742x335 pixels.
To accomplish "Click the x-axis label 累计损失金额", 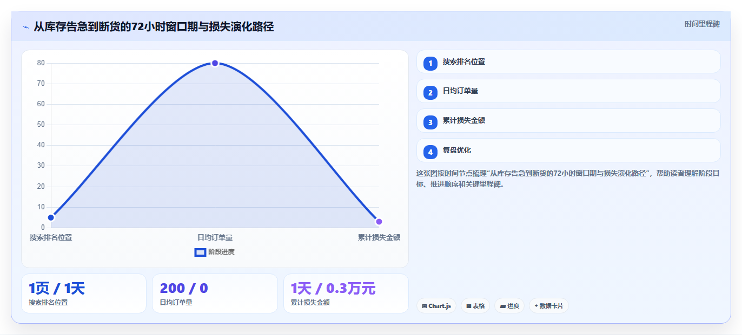I will click(379, 237).
